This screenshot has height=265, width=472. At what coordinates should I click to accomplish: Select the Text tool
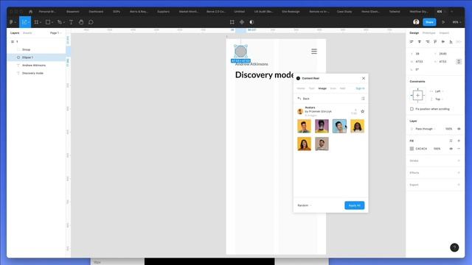click(71, 22)
